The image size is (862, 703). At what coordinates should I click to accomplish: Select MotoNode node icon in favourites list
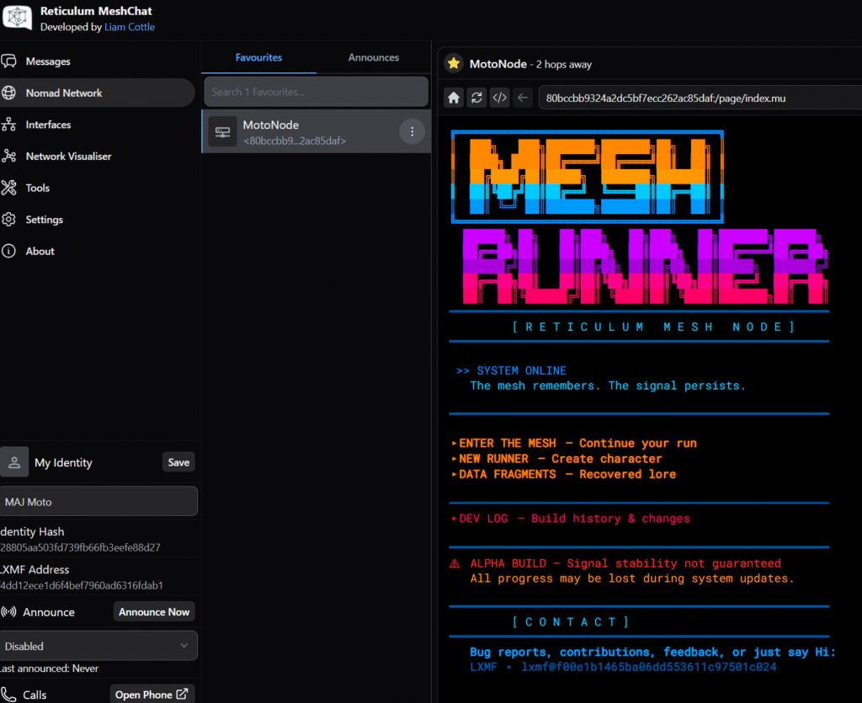(x=223, y=131)
